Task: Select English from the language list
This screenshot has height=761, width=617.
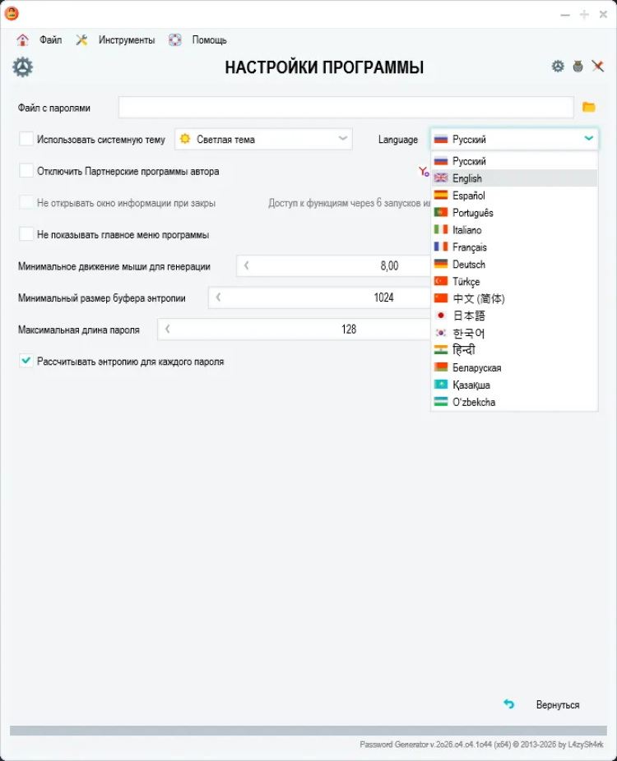Action: tap(467, 178)
